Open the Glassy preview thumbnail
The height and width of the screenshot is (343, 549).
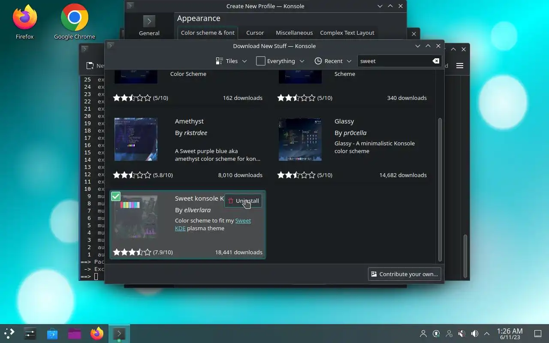point(300,139)
